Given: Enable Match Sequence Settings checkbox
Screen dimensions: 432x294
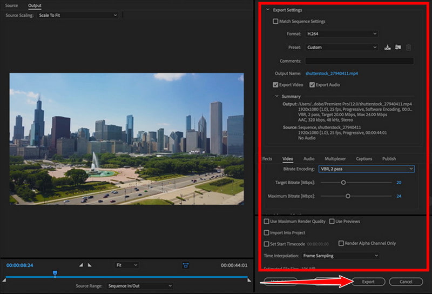Looking at the screenshot, I should 275,21.
